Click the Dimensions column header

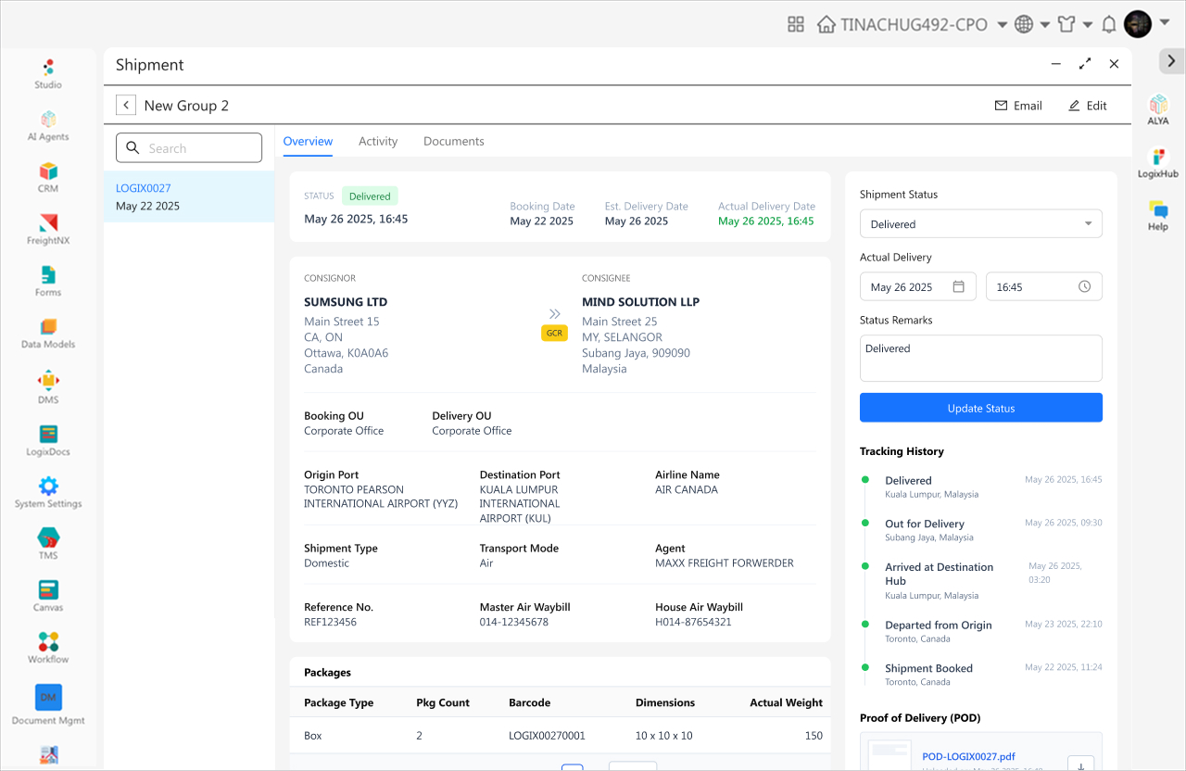click(x=665, y=702)
